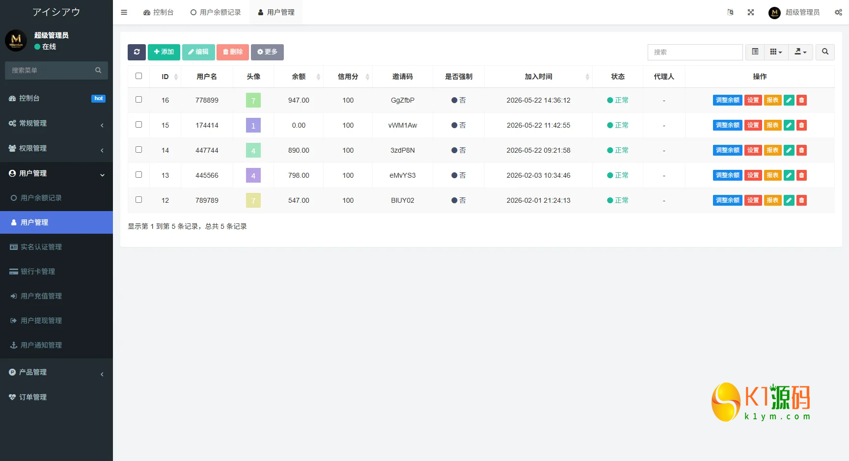849x461 pixels.
Task: Click green edit pencil icon for user 789789
Action: [789, 200]
